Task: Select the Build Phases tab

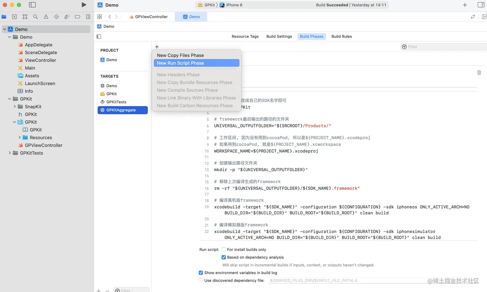Action: (311, 36)
